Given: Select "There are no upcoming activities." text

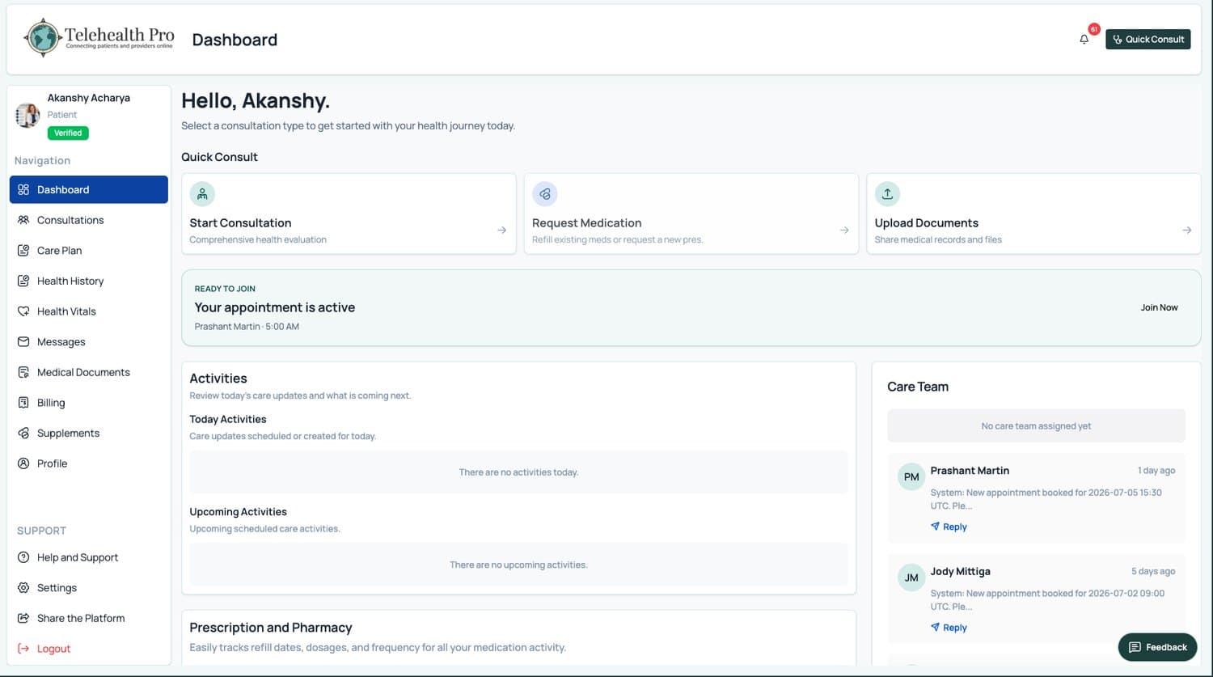Looking at the screenshot, I should pyautogui.click(x=518, y=565).
